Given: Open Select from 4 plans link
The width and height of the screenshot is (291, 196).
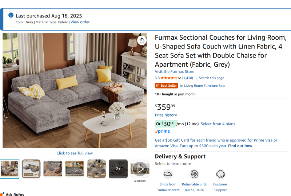Looking at the screenshot, I should (218, 124).
